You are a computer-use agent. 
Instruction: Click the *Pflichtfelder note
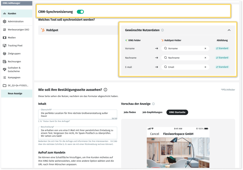coord(228,90)
